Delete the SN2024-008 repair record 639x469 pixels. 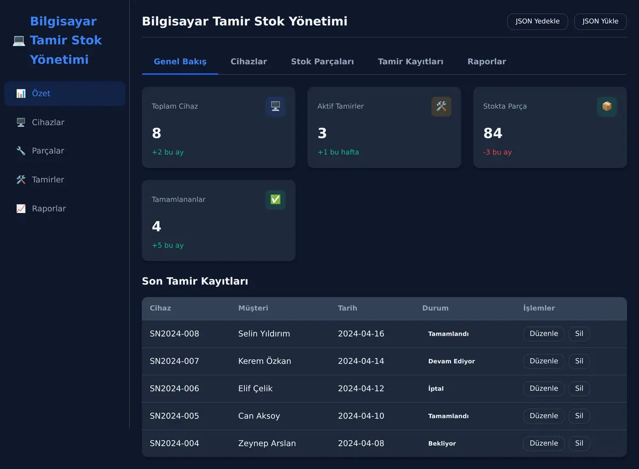tap(579, 334)
